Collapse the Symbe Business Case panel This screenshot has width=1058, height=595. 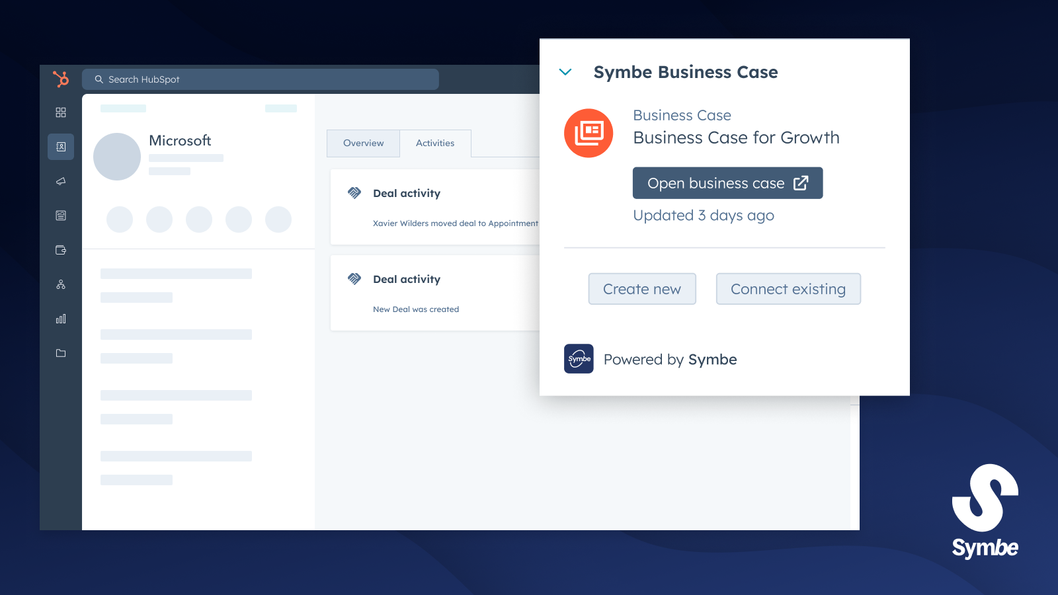click(565, 72)
